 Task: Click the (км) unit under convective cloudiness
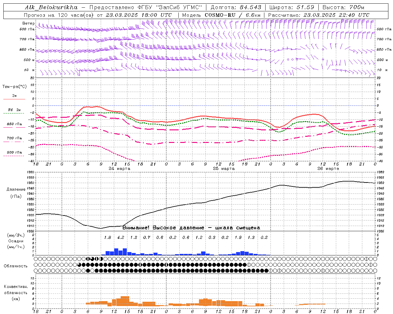coord(16,299)
